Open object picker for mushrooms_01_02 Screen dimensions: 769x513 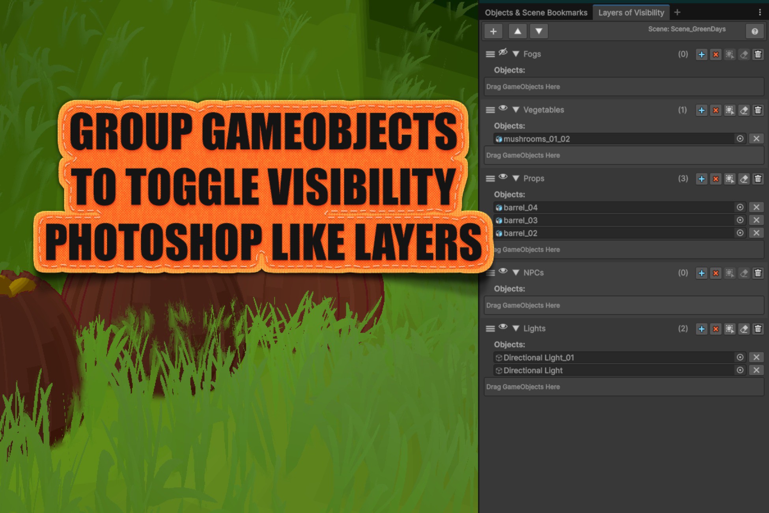point(740,139)
